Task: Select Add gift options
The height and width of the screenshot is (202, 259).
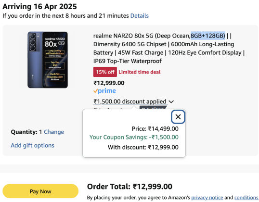Action: pyautogui.click(x=33, y=145)
